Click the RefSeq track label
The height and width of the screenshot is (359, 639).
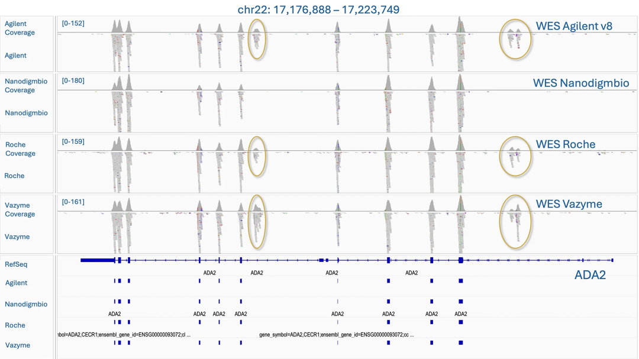[x=16, y=264]
